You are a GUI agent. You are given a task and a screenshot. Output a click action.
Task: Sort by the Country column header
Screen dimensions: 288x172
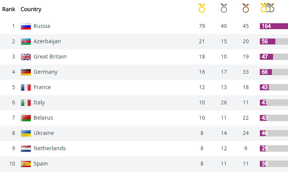click(x=31, y=9)
